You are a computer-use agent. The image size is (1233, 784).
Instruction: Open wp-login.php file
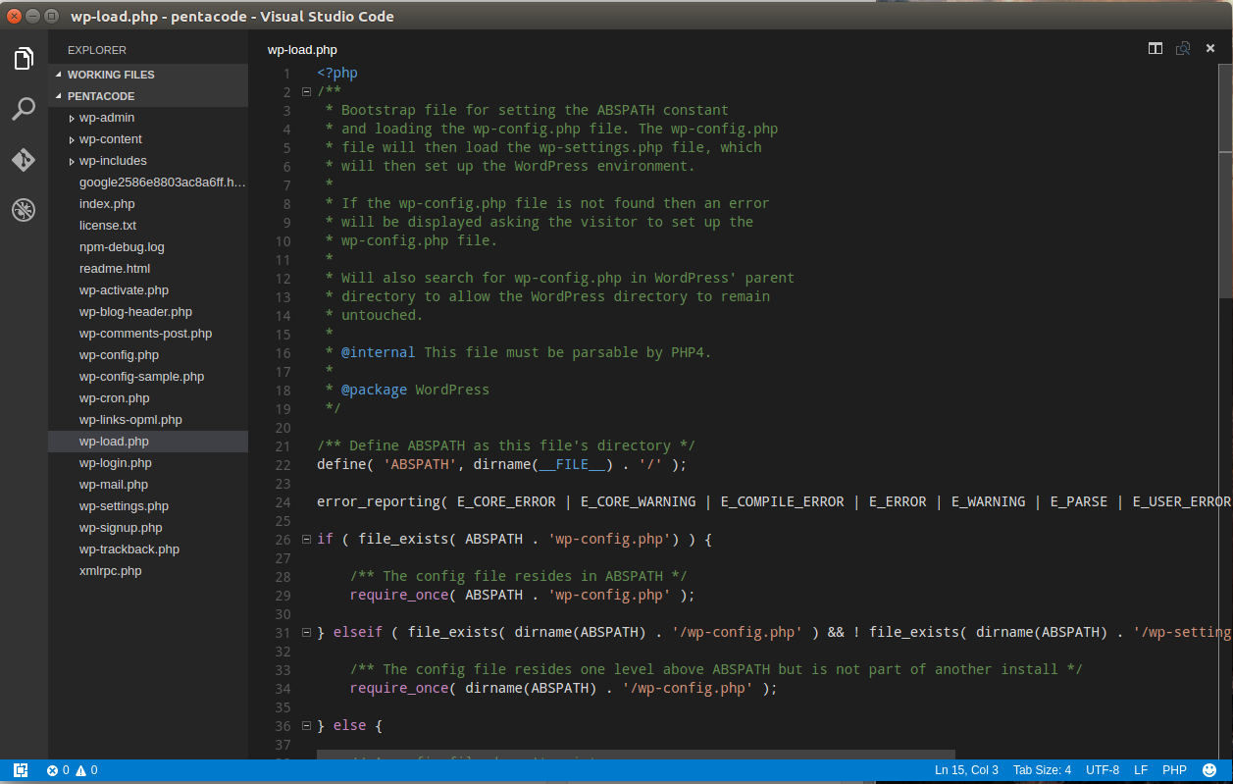click(x=148, y=463)
